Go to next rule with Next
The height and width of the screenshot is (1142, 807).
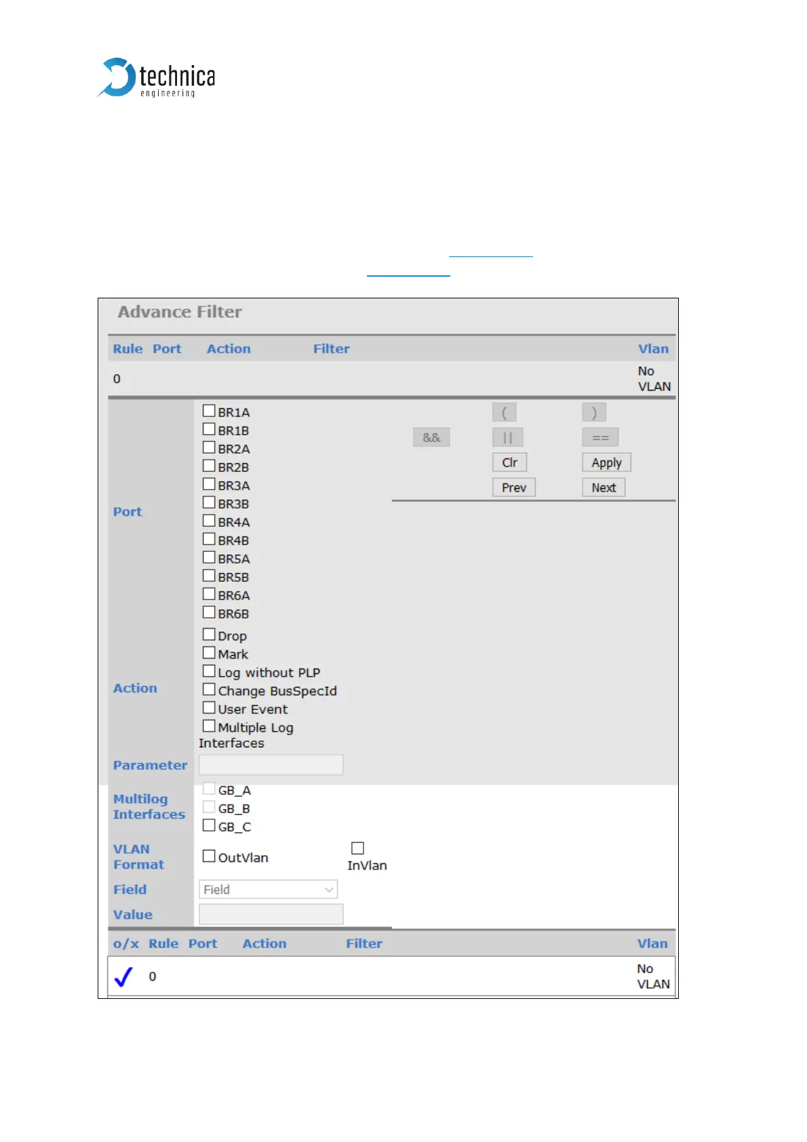click(604, 488)
